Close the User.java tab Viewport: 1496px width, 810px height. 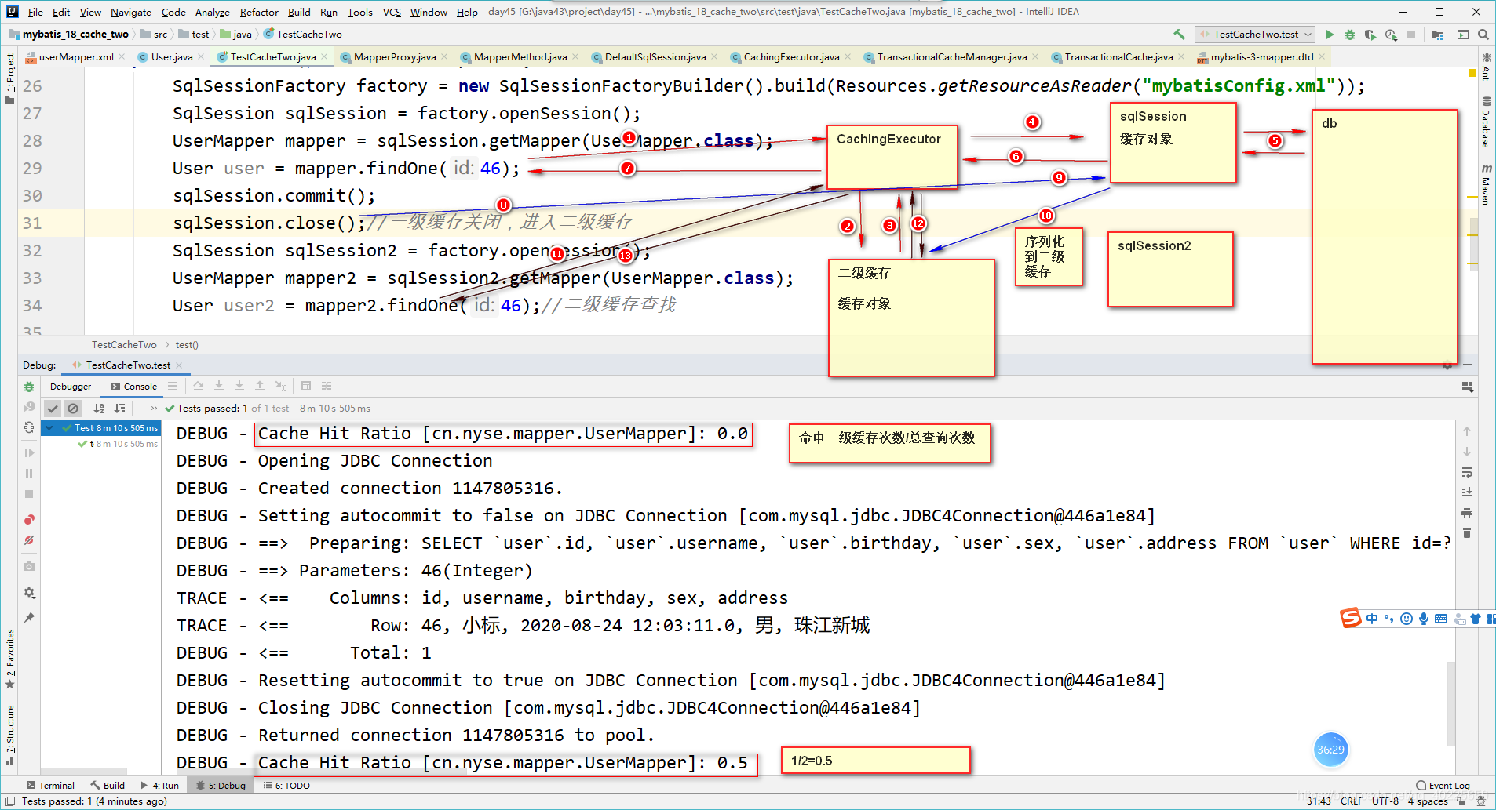pyautogui.click(x=201, y=56)
